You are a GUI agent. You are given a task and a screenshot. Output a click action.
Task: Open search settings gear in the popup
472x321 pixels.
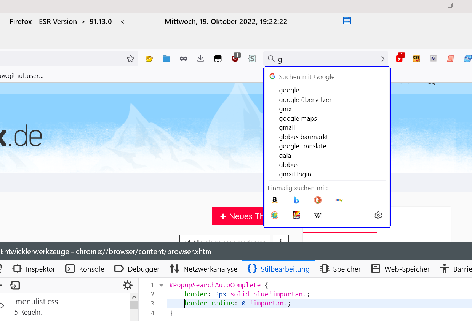tap(378, 215)
